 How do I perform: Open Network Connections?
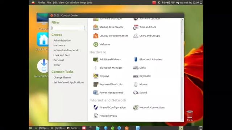[x=149, y=108]
